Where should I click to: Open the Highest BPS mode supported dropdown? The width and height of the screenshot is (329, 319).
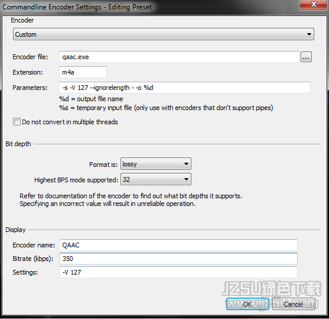pyautogui.click(x=156, y=179)
